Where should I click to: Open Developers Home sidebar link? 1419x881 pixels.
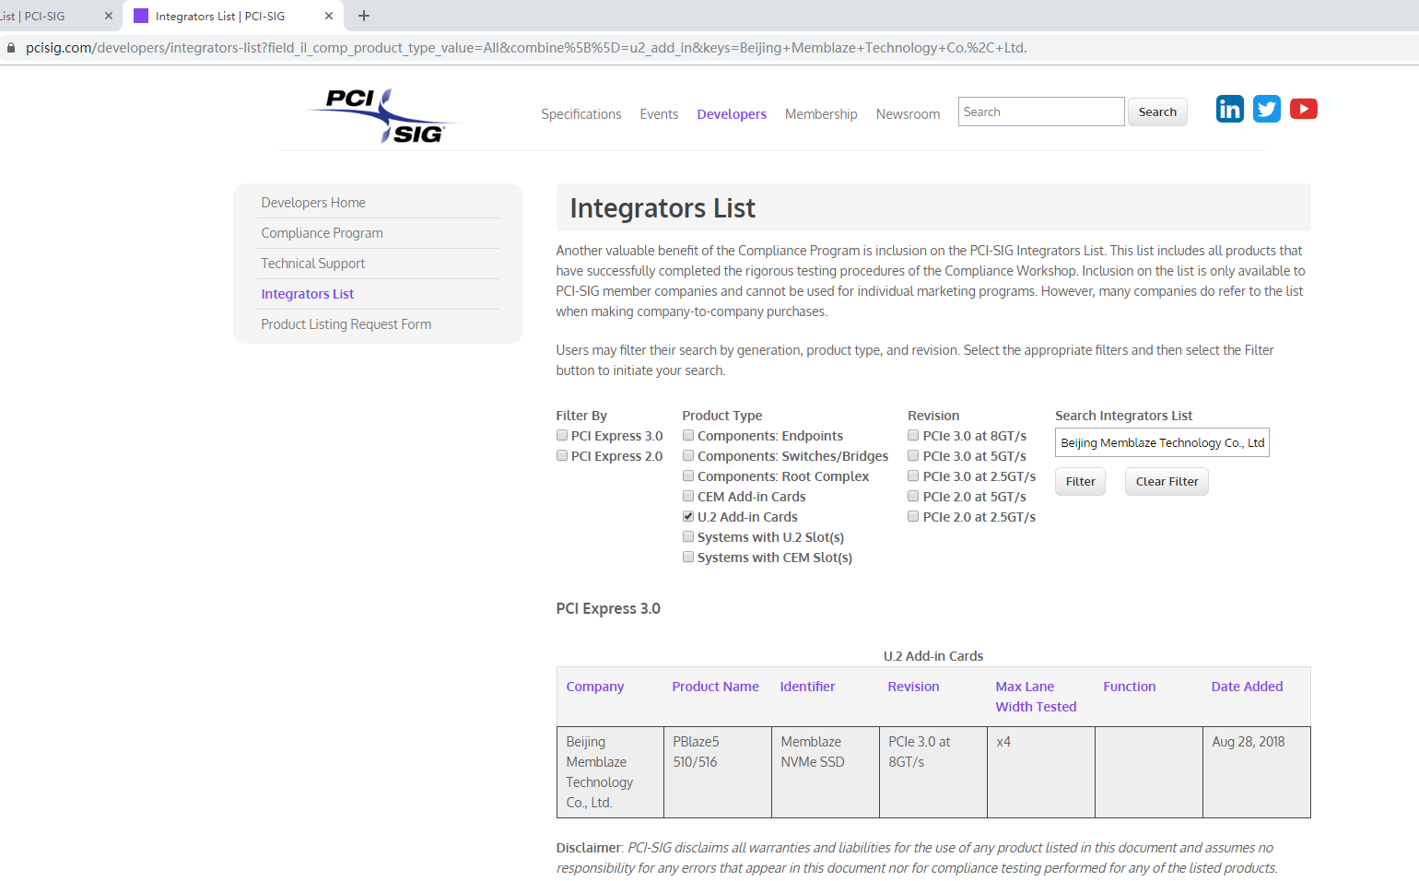[x=313, y=203]
